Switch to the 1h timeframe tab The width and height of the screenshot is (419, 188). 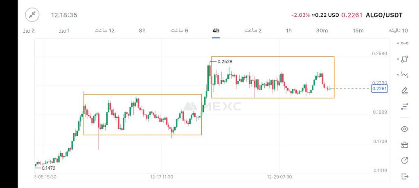pyautogui.click(x=289, y=31)
